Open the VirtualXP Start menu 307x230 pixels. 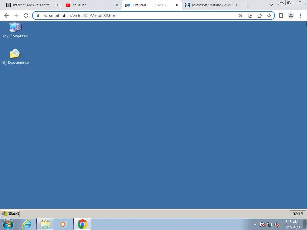(x=10, y=214)
